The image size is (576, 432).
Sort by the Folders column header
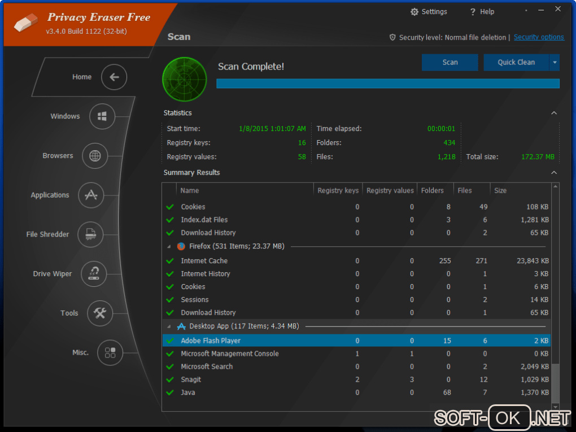pos(435,191)
